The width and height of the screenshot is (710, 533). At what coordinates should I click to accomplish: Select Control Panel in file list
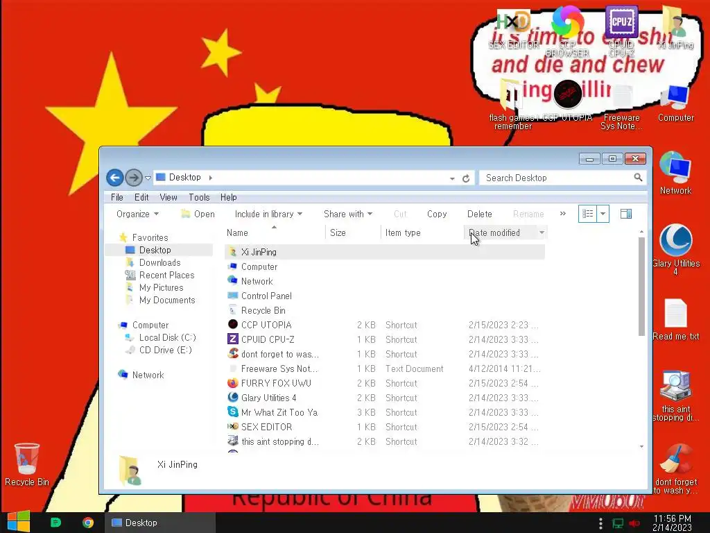coord(384,296)
